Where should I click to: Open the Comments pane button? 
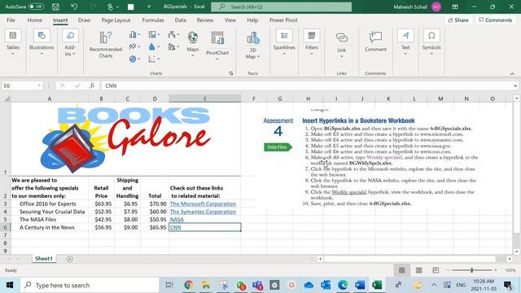pos(496,20)
